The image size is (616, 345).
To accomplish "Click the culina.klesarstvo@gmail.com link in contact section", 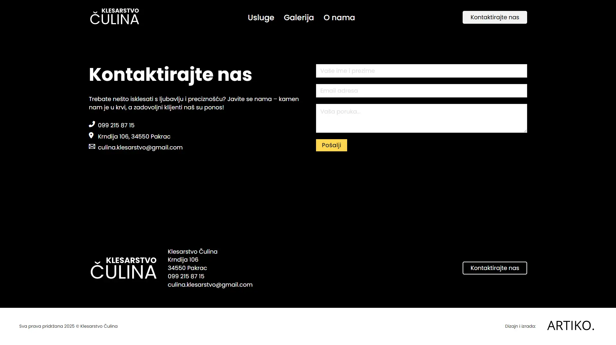I will coord(140,147).
